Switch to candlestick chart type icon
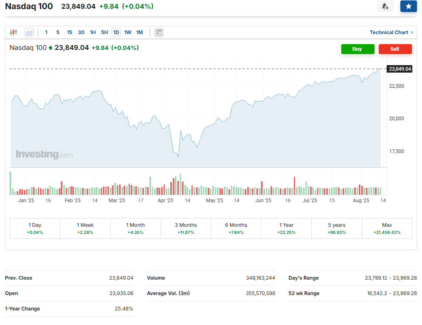 13,32
